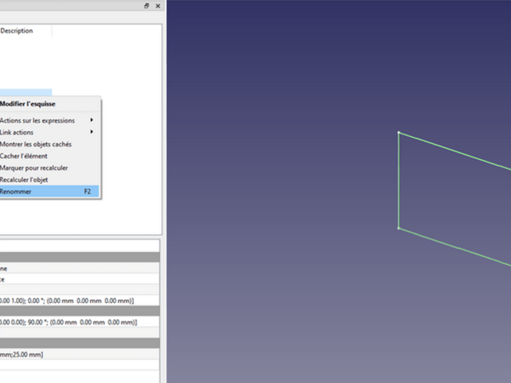Select the highlighted item in the model tree
The height and width of the screenshot is (383, 511).
click(26, 91)
